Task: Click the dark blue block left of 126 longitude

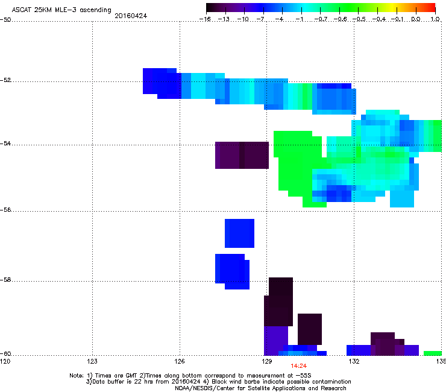Action: pyautogui.click(x=162, y=83)
